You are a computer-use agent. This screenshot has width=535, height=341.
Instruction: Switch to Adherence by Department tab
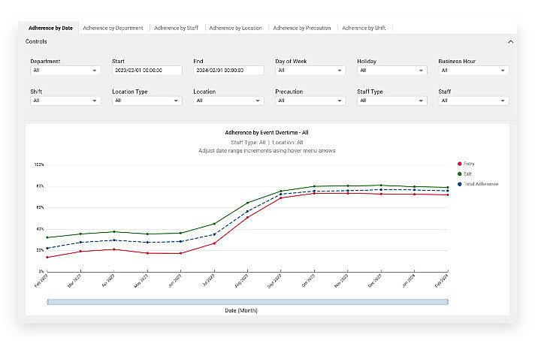tap(113, 28)
